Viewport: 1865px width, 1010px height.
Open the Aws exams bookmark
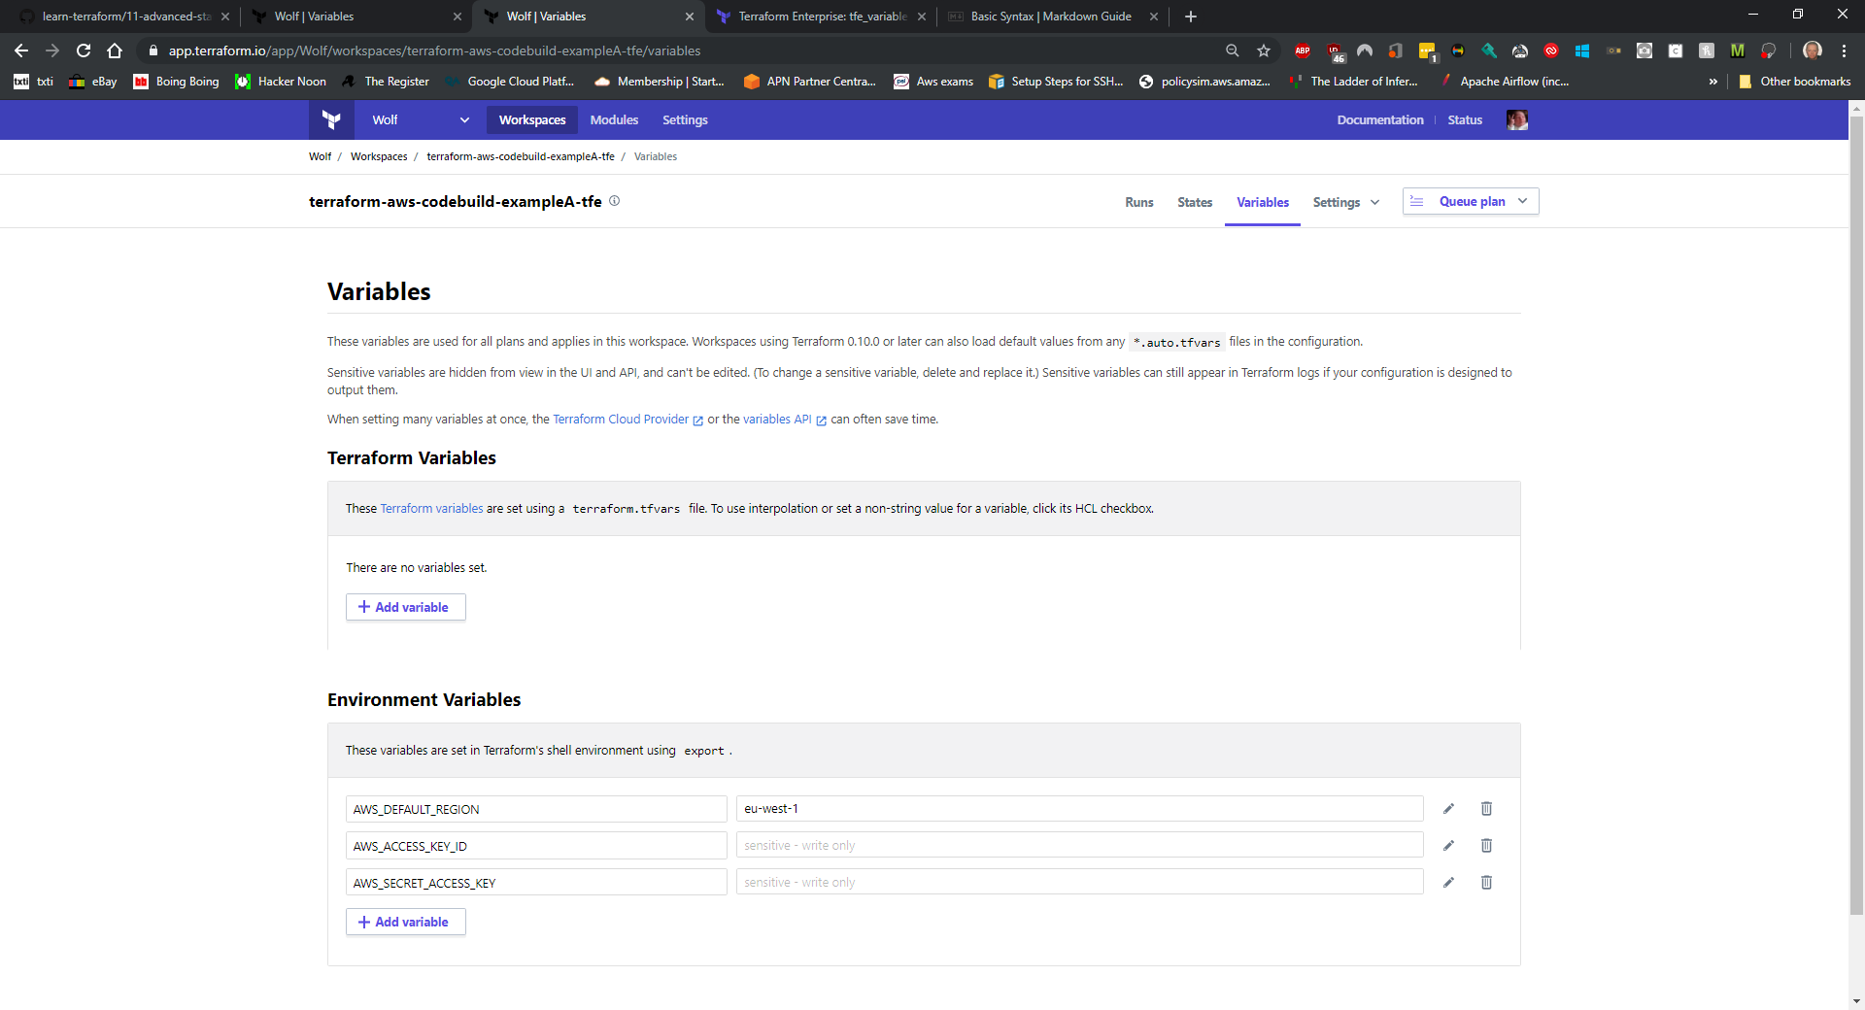point(933,82)
